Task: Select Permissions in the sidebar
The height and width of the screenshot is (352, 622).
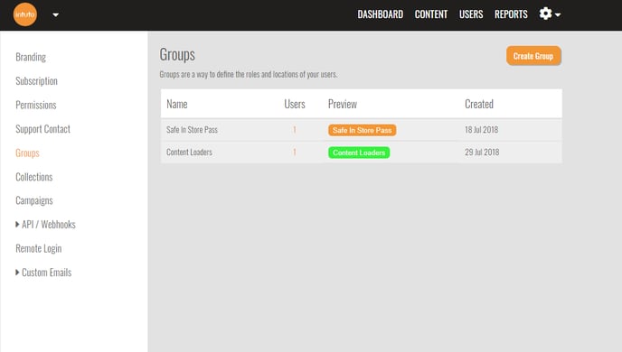Action: pyautogui.click(x=35, y=105)
